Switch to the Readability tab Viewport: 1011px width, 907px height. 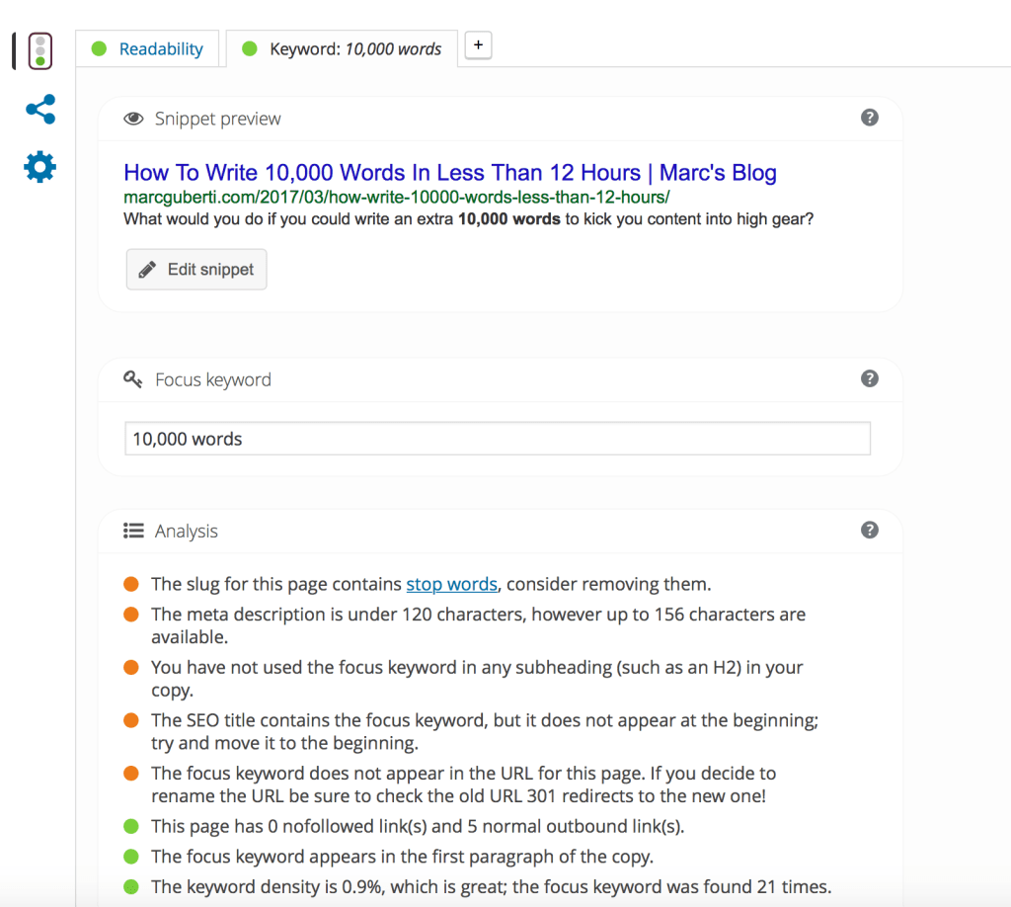[x=161, y=47]
